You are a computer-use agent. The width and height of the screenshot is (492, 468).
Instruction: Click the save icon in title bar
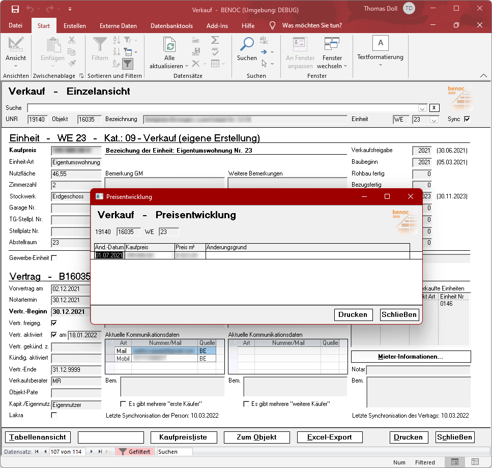[15, 9]
